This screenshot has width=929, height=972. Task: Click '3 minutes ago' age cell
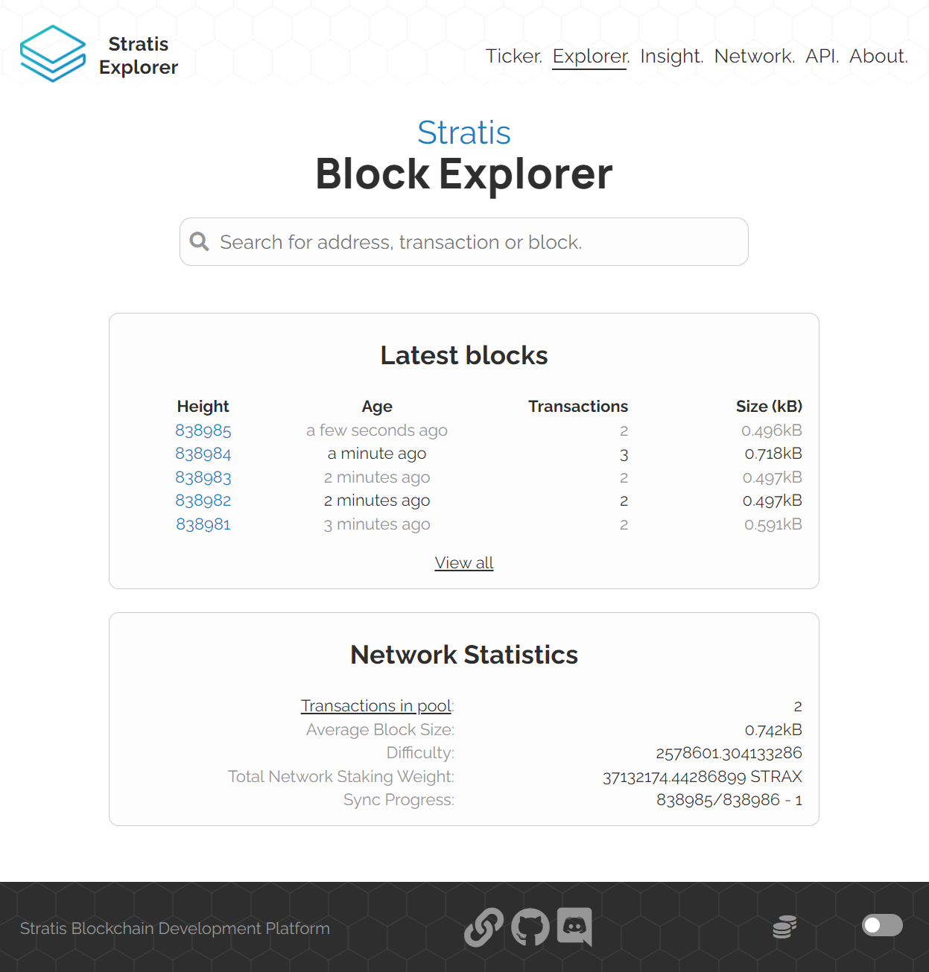pyautogui.click(x=377, y=524)
